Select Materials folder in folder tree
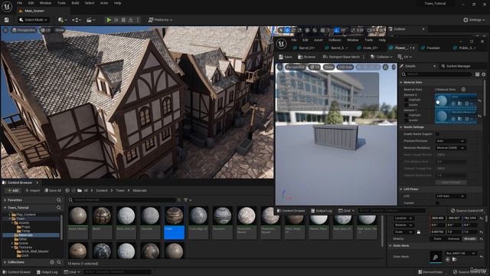 point(25,235)
